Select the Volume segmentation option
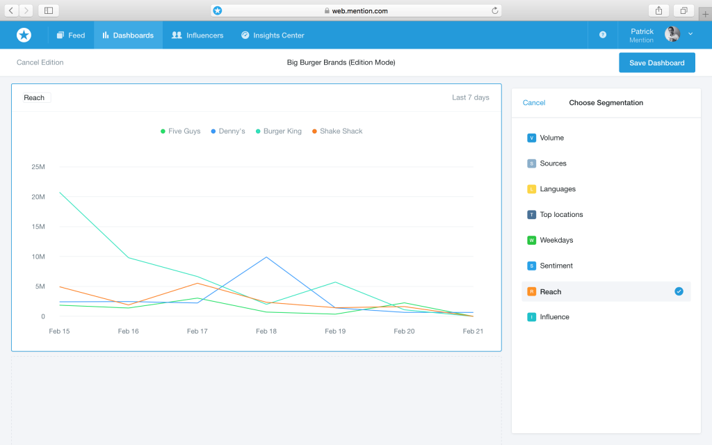712x445 pixels. coord(606,138)
